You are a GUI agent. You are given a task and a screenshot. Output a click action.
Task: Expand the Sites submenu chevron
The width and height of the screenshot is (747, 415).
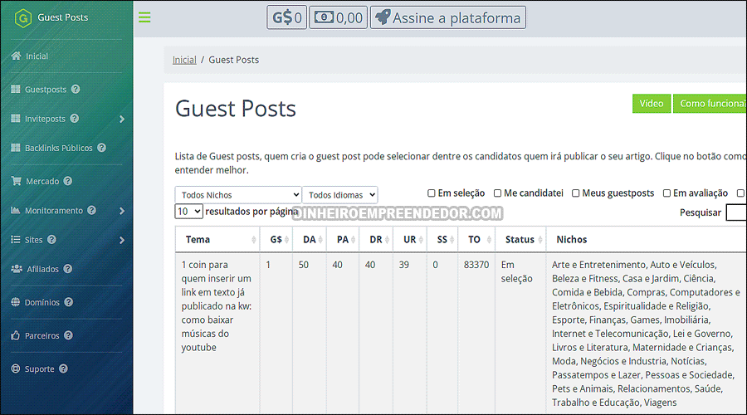(x=122, y=240)
